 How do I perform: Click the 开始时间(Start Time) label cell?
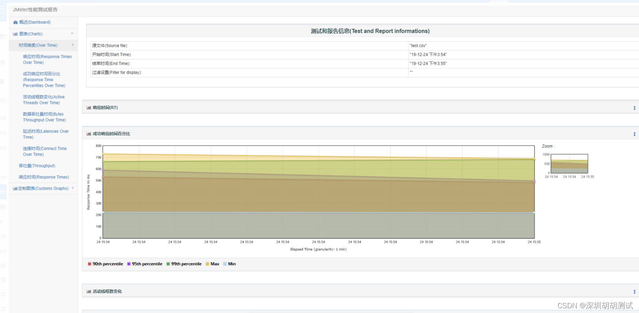(x=249, y=55)
